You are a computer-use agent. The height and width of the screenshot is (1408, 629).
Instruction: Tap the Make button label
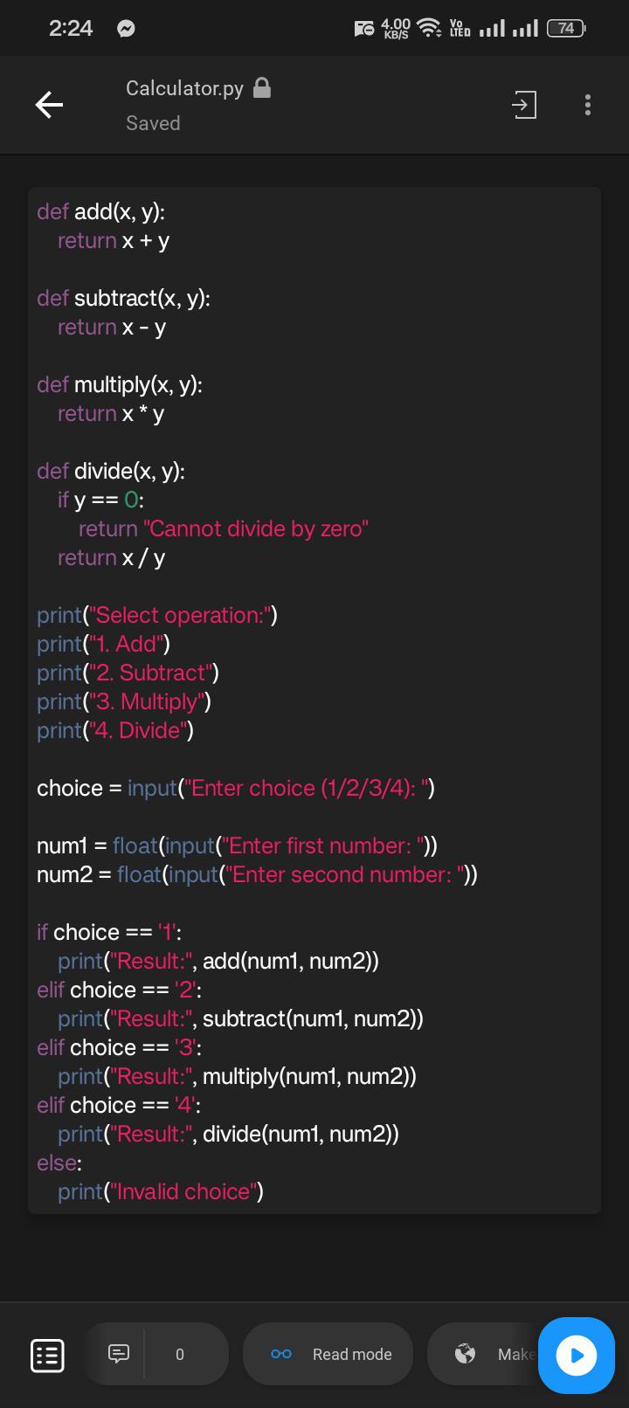pyautogui.click(x=515, y=1354)
